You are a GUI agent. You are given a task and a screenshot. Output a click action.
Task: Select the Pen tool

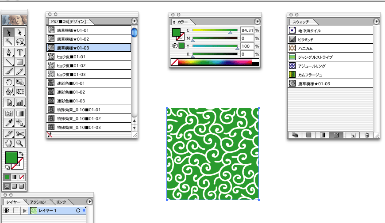click(9, 53)
